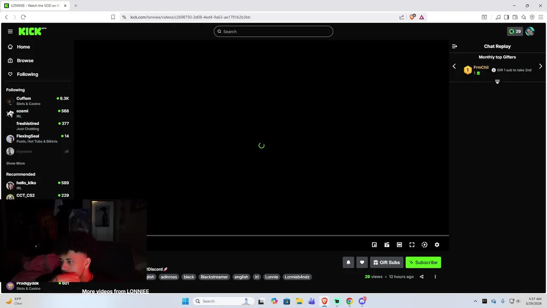Click the Gift Subs button
The width and height of the screenshot is (547, 308).
(386, 262)
